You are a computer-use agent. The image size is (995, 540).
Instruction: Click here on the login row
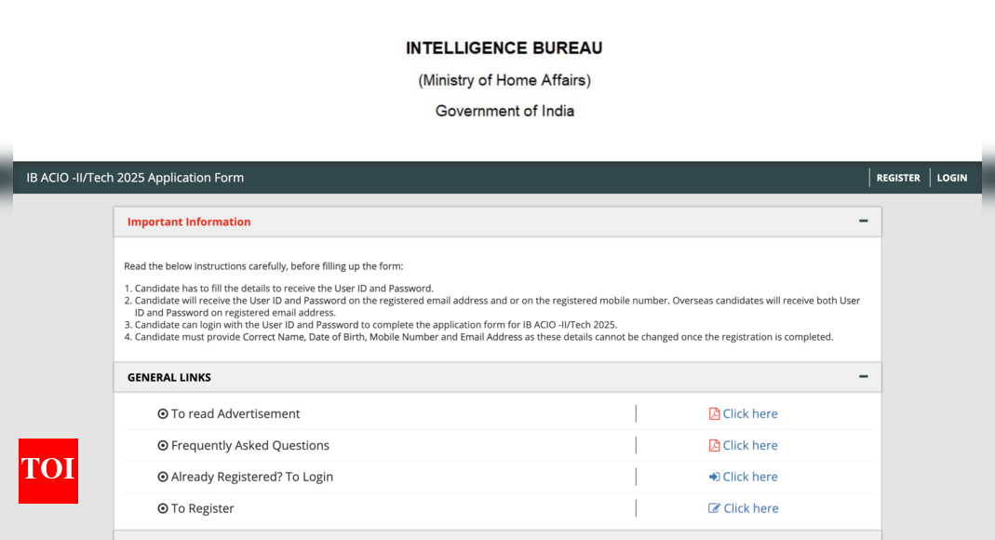point(749,477)
